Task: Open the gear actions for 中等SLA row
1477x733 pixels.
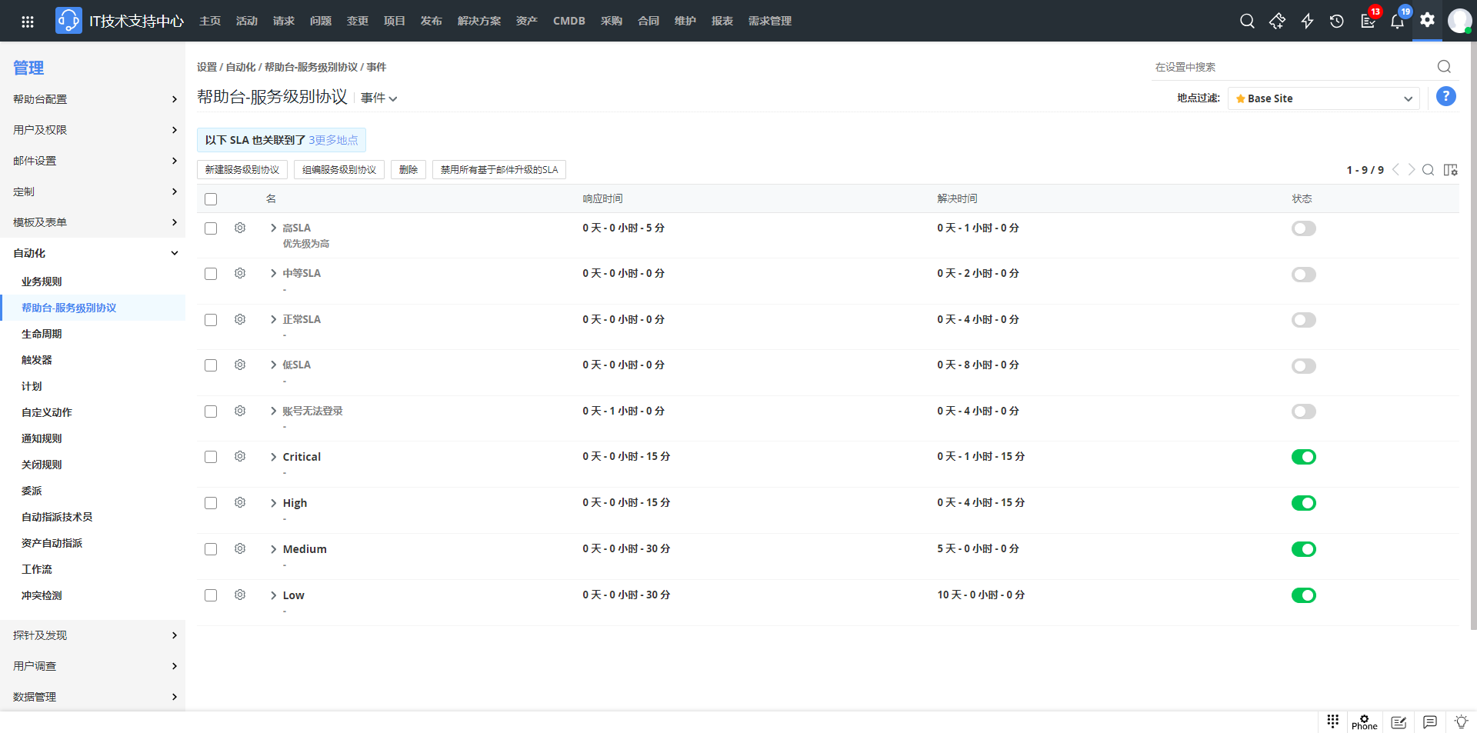Action: [240, 274]
